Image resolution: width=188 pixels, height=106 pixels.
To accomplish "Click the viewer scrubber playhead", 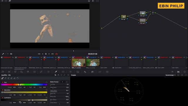I will pyautogui.click(x=73, y=51).
